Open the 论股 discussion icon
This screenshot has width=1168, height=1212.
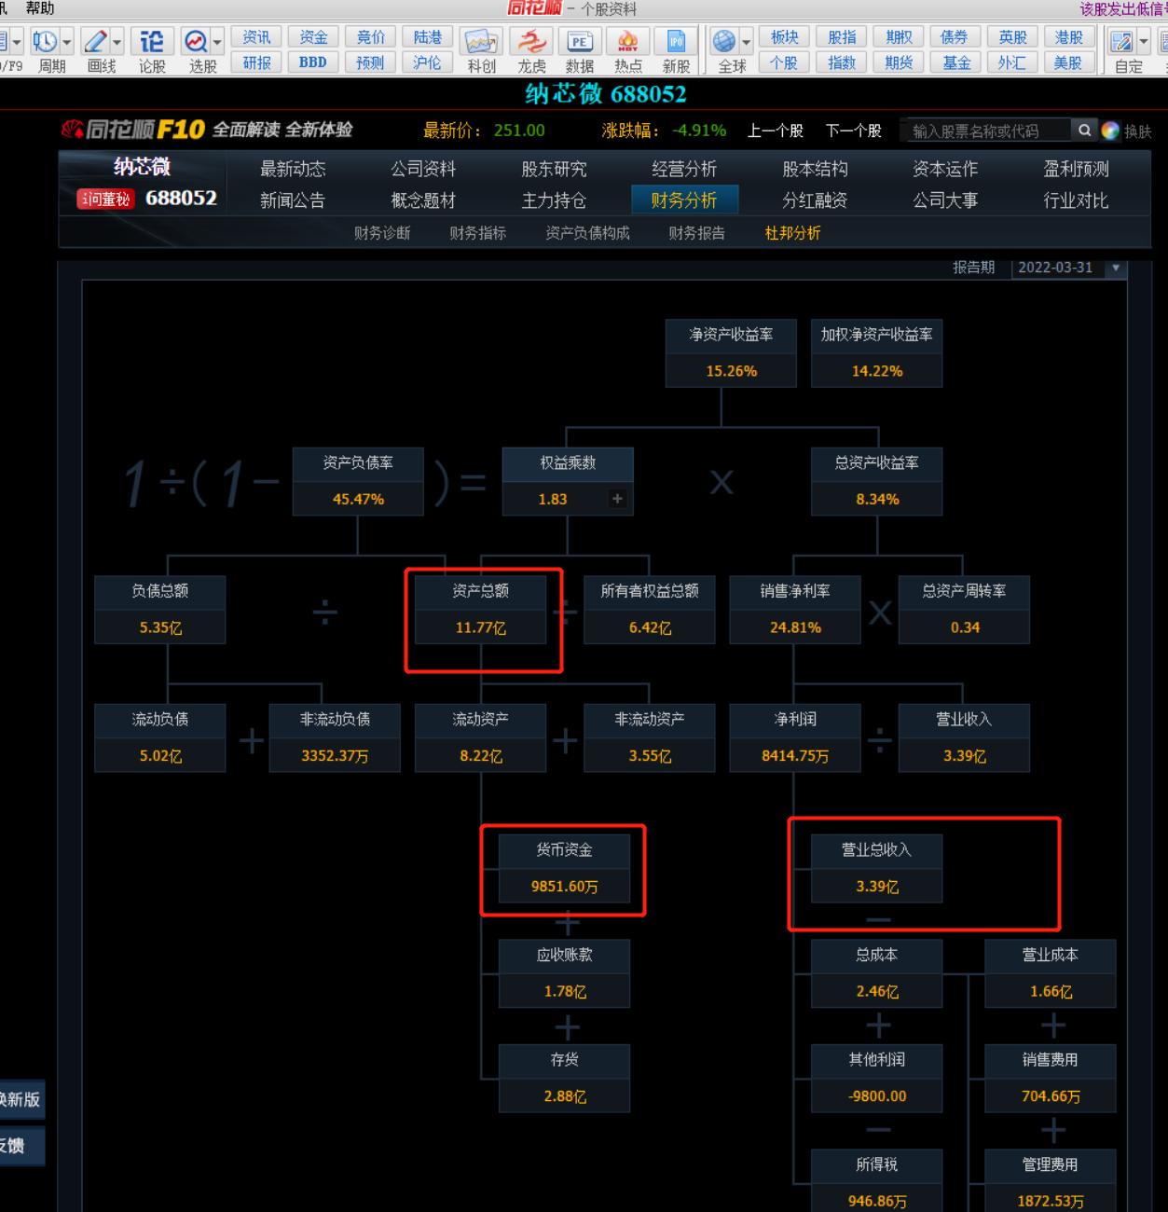[151, 42]
